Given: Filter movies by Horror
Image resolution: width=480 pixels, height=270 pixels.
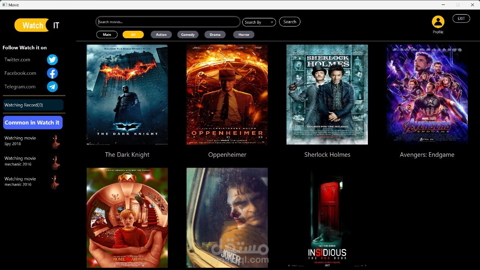Looking at the screenshot, I should pos(244,34).
